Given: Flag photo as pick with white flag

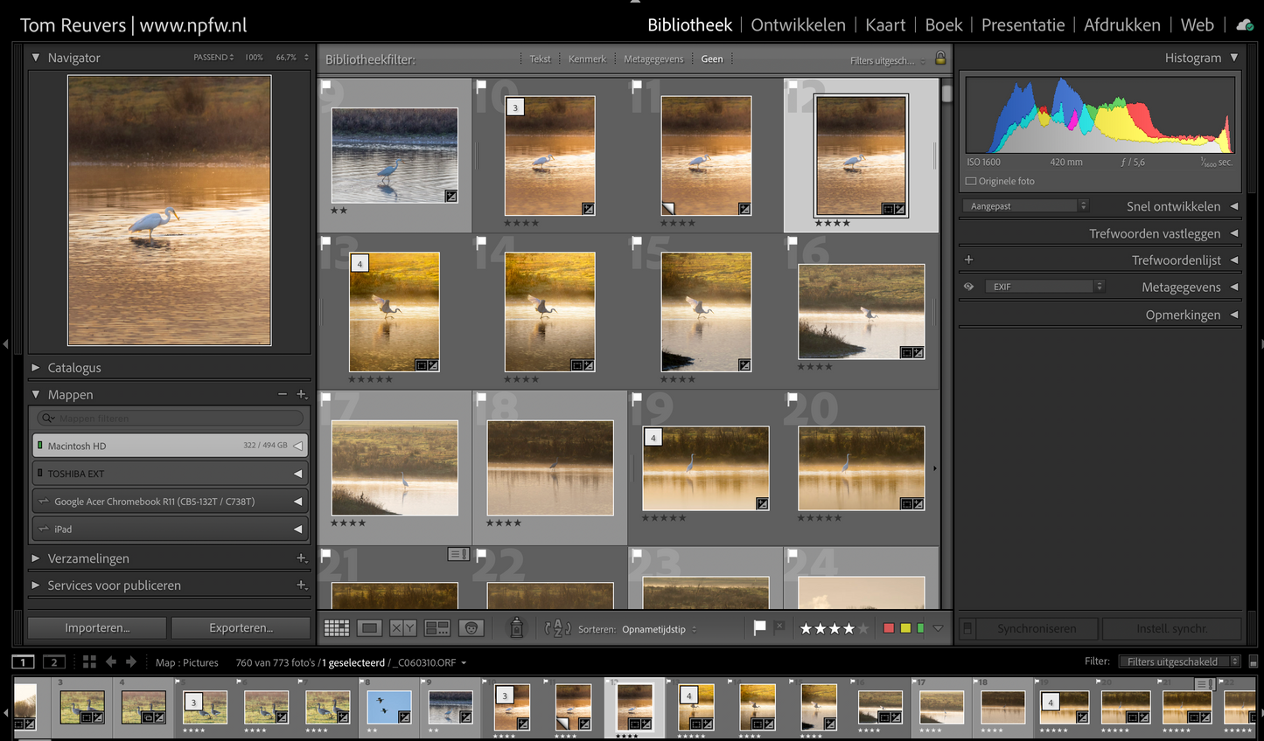Looking at the screenshot, I should (759, 627).
